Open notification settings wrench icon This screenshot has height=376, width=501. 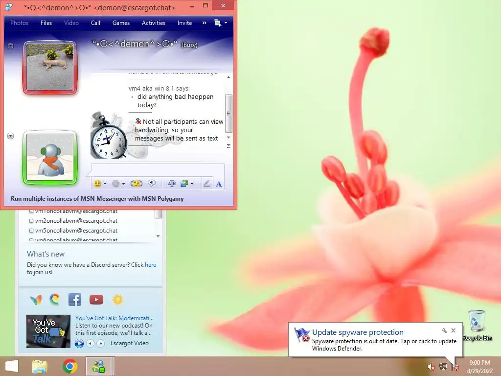click(444, 330)
